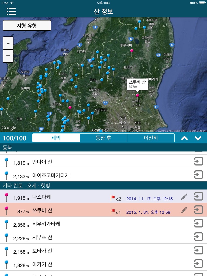Viewport: 207px width, 276px height.
Task: Open details arrow for 시부쓰 산
Action: [x=199, y=237]
